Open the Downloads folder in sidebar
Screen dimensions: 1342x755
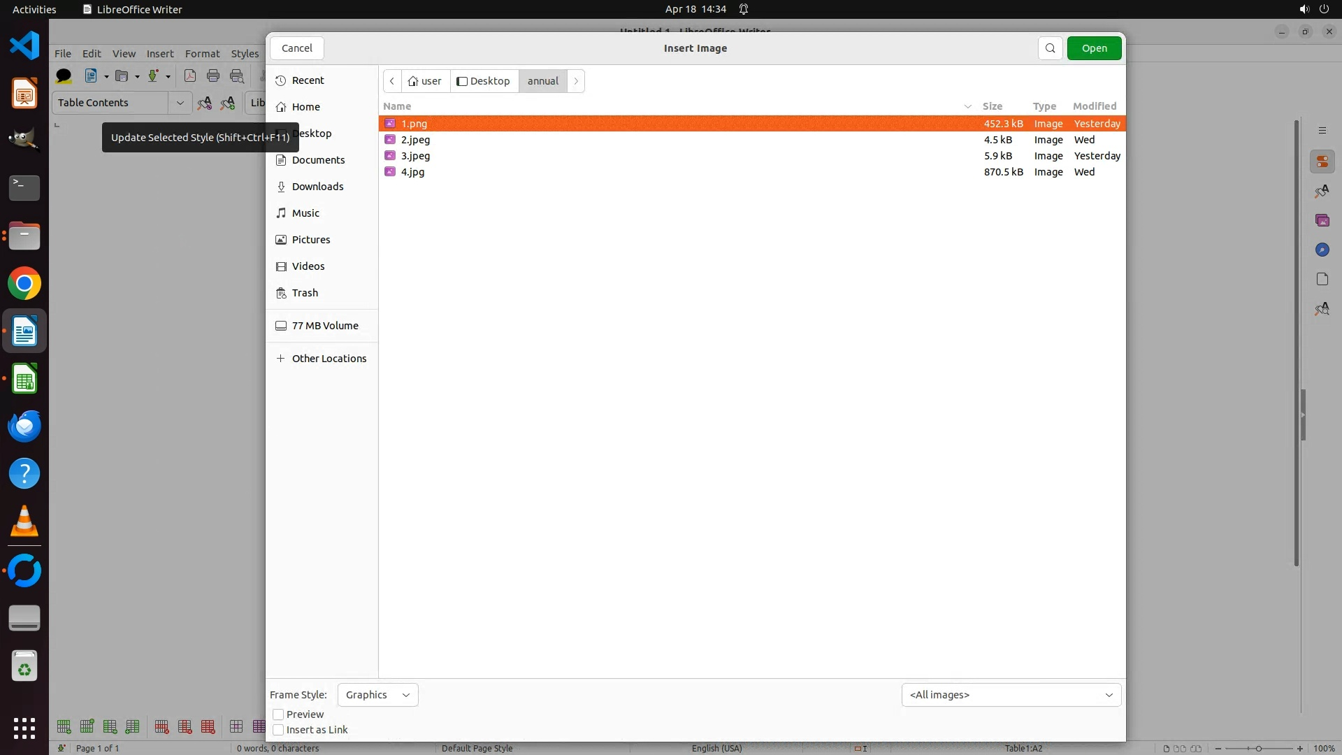click(x=317, y=187)
